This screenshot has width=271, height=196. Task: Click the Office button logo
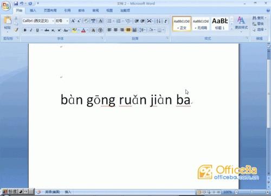point(5,5)
